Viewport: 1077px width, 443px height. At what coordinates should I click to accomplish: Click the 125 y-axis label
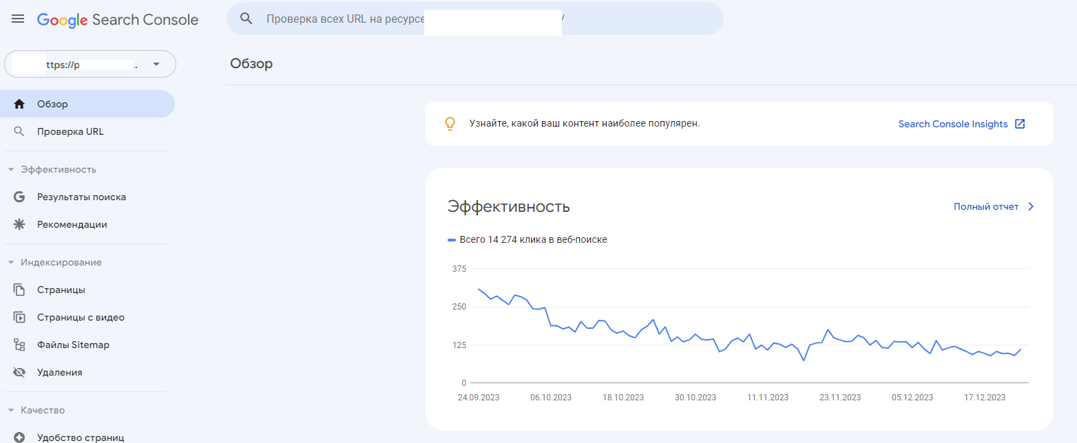click(x=459, y=345)
